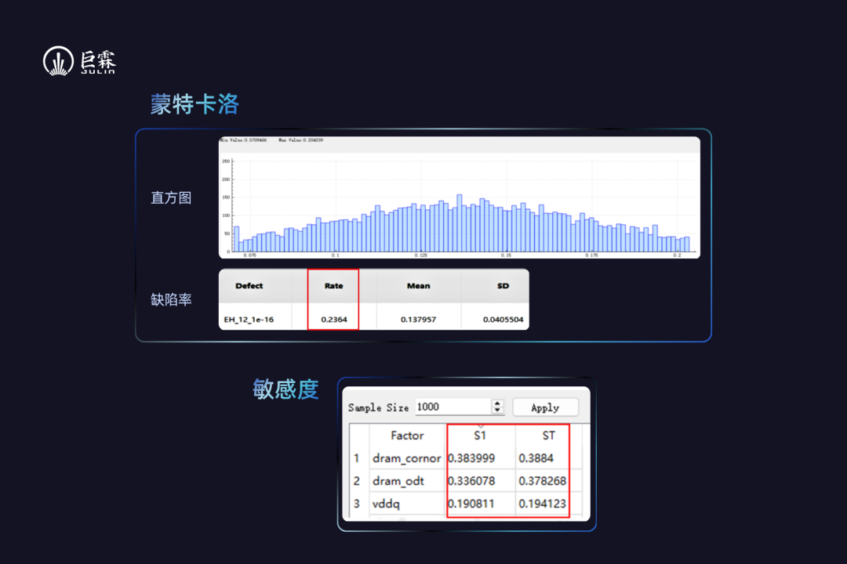The height and width of the screenshot is (564, 847).
Task: Click the 直方图 label
Action: tap(171, 198)
